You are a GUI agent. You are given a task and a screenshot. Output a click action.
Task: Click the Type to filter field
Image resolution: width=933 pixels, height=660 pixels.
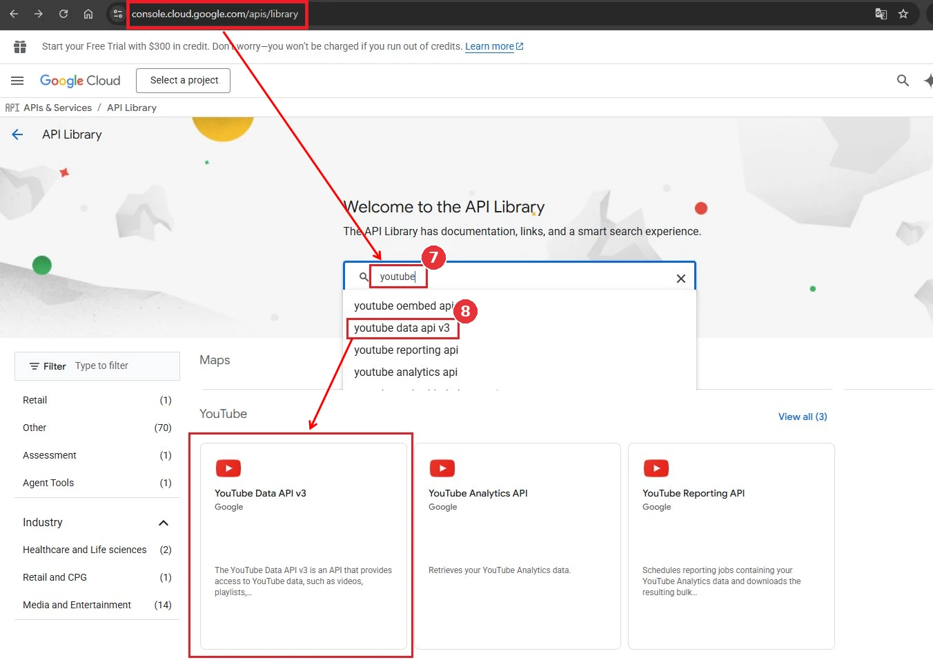[124, 366]
